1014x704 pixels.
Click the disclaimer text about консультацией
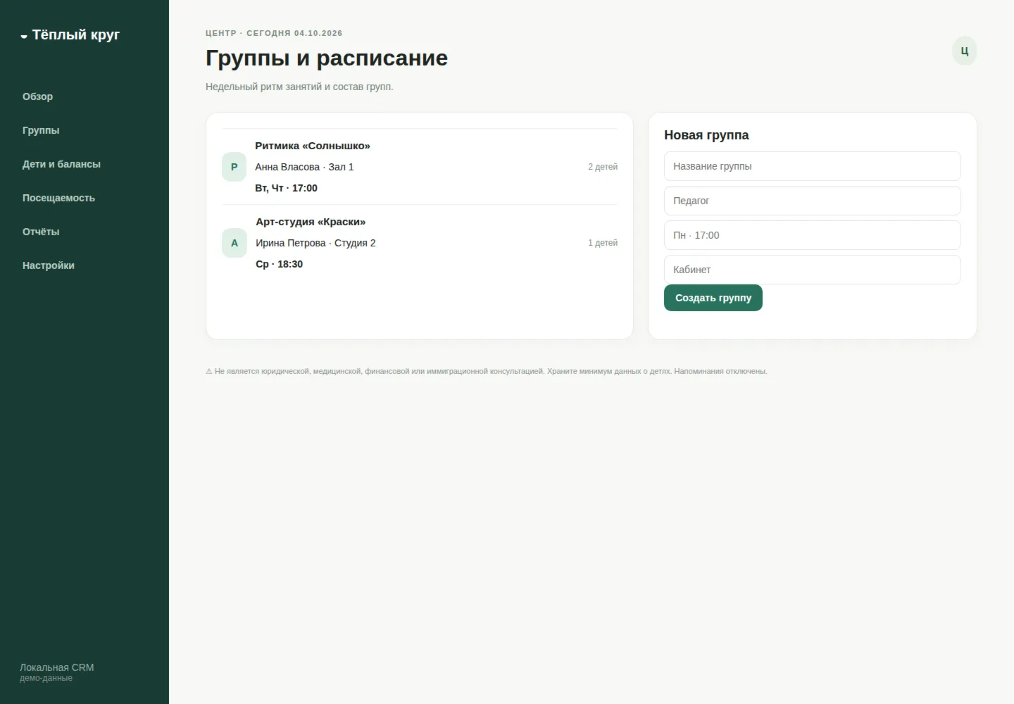click(487, 371)
